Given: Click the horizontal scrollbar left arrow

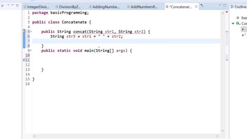Looking at the screenshot, I should coord(34,136).
